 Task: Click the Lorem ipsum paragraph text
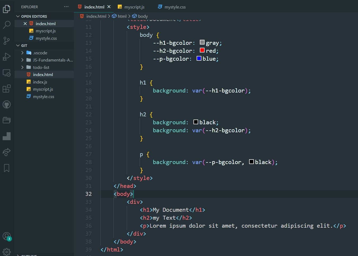pyautogui.click(x=241, y=226)
